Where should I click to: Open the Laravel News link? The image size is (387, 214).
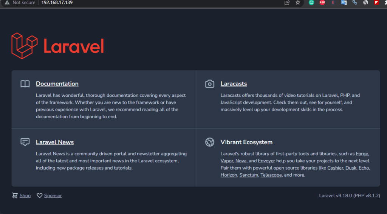pyautogui.click(x=55, y=142)
